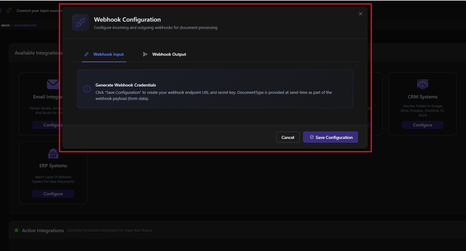The height and width of the screenshot is (251, 466).
Task: Select the INTEGRATIONS breadcrumb link
Action: [x=26, y=26]
